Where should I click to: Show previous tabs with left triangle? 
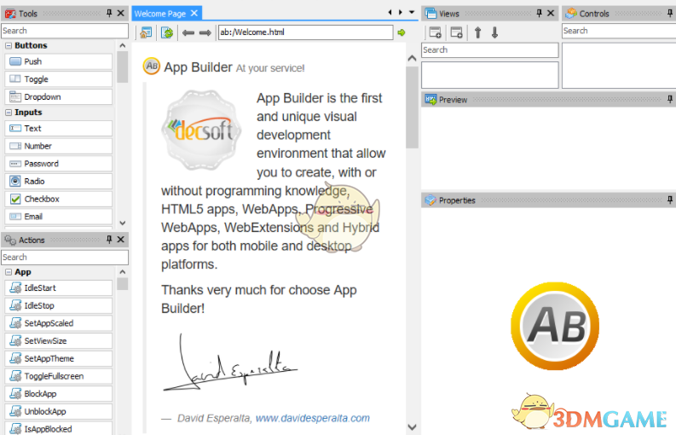(390, 12)
